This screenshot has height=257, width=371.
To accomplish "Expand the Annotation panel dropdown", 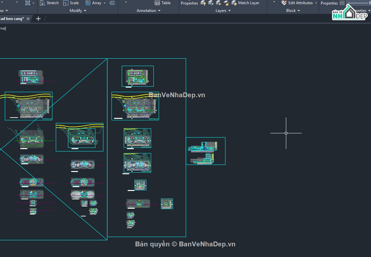I will tap(148, 11).
